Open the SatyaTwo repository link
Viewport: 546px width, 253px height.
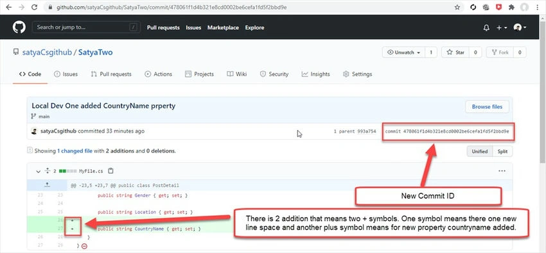[x=96, y=53]
